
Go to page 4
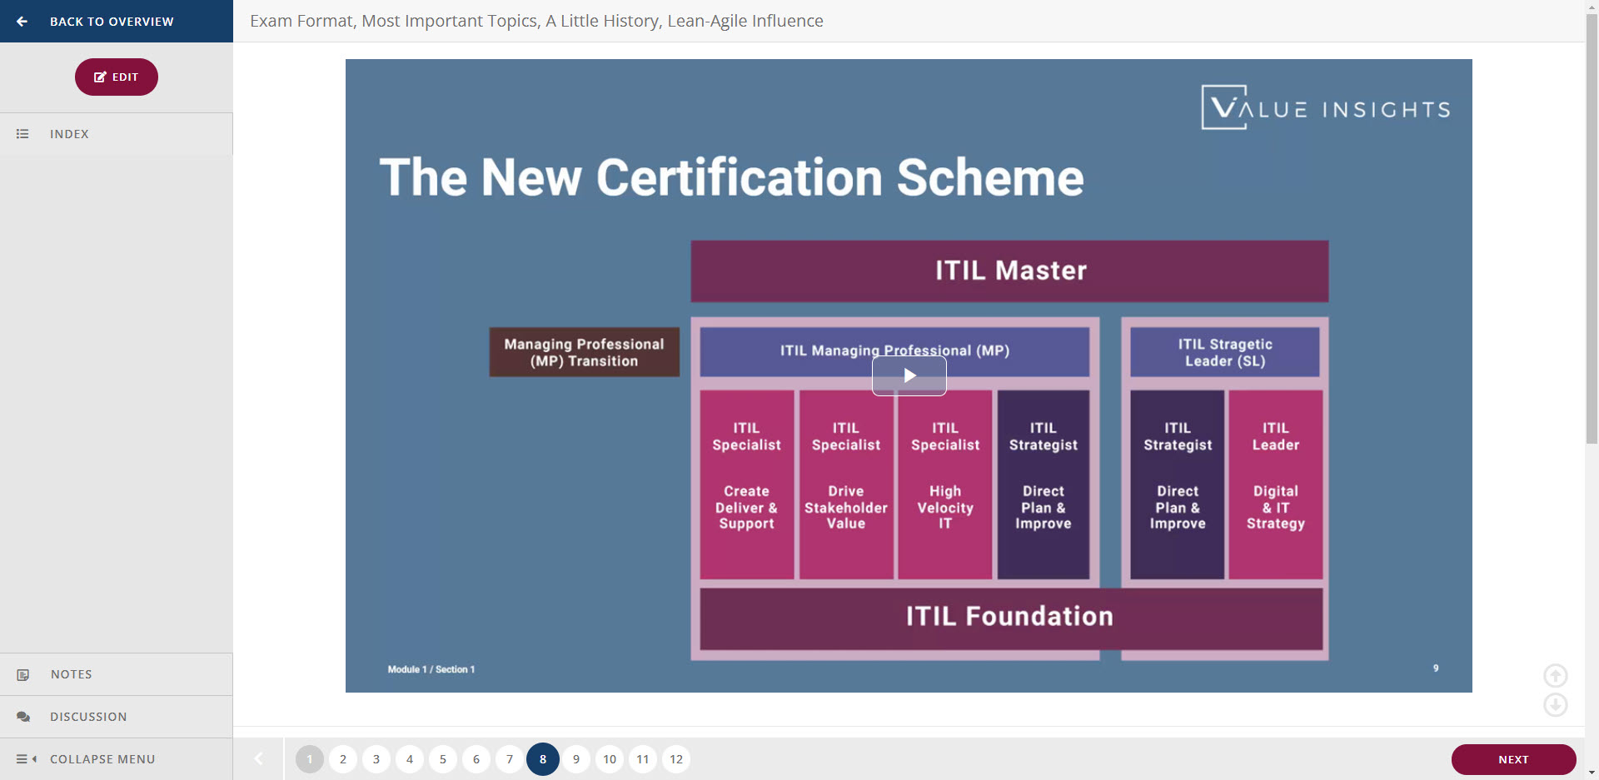[x=410, y=759]
